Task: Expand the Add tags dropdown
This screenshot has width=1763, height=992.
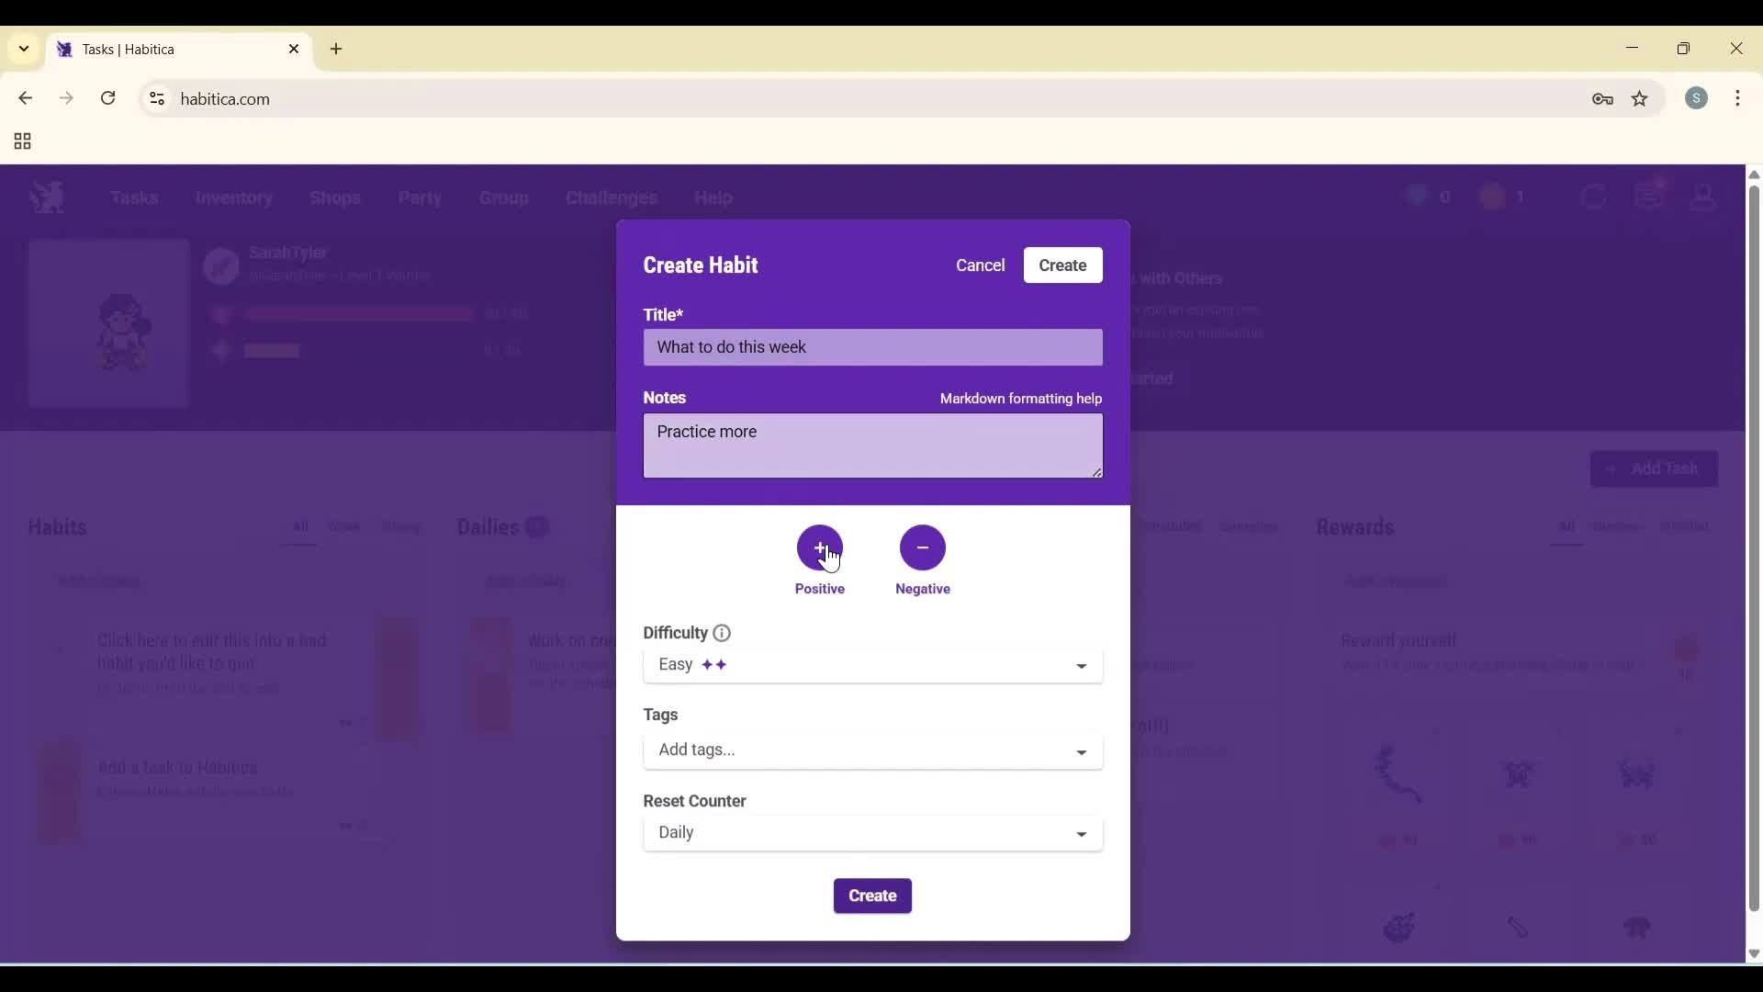Action: point(872,750)
